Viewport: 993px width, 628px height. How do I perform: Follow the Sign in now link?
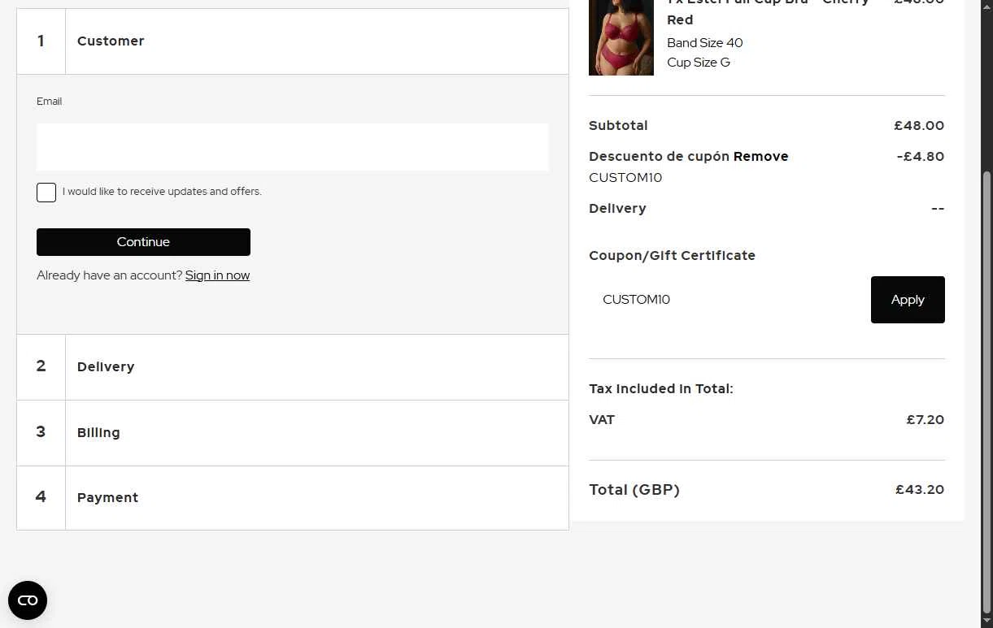(x=217, y=275)
